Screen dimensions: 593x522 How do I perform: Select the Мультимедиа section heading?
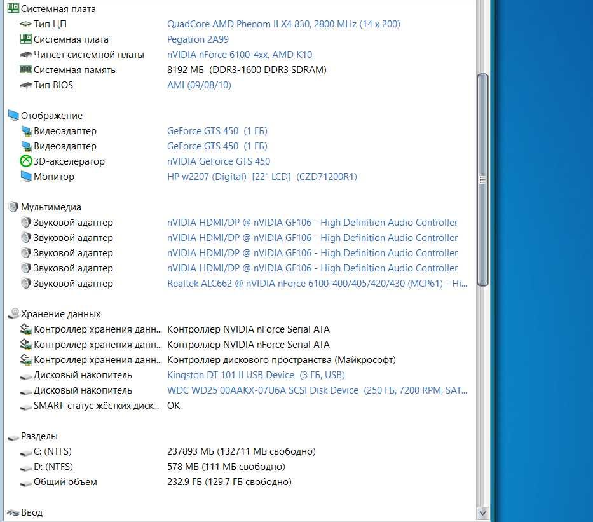(51, 207)
